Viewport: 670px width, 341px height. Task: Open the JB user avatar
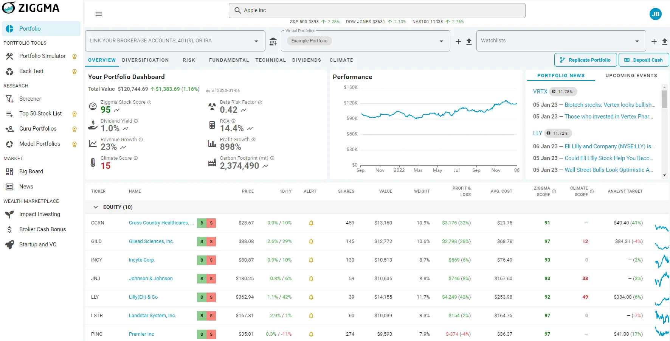655,14
